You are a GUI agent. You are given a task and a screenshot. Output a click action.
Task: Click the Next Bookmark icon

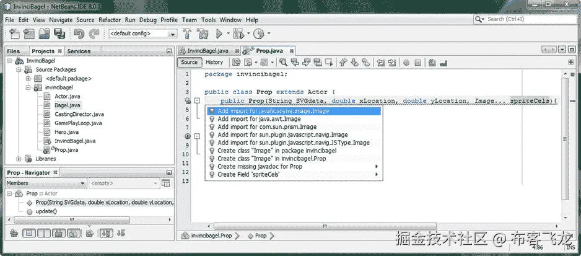pos(354,63)
